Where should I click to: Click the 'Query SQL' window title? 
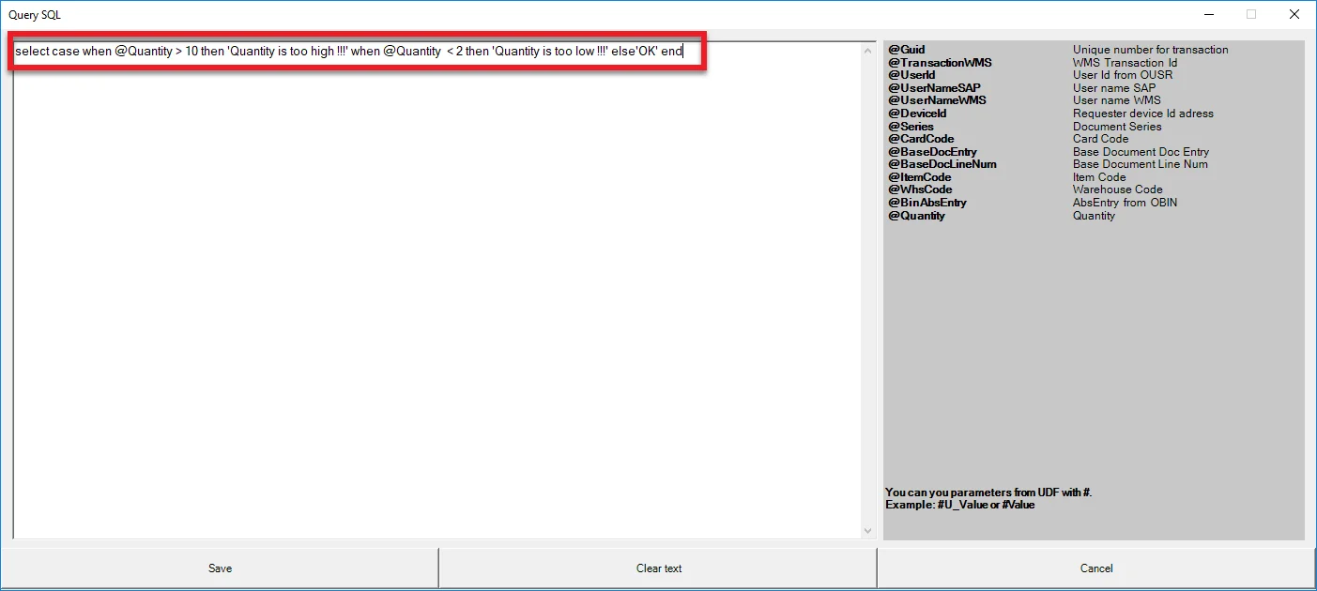click(35, 15)
